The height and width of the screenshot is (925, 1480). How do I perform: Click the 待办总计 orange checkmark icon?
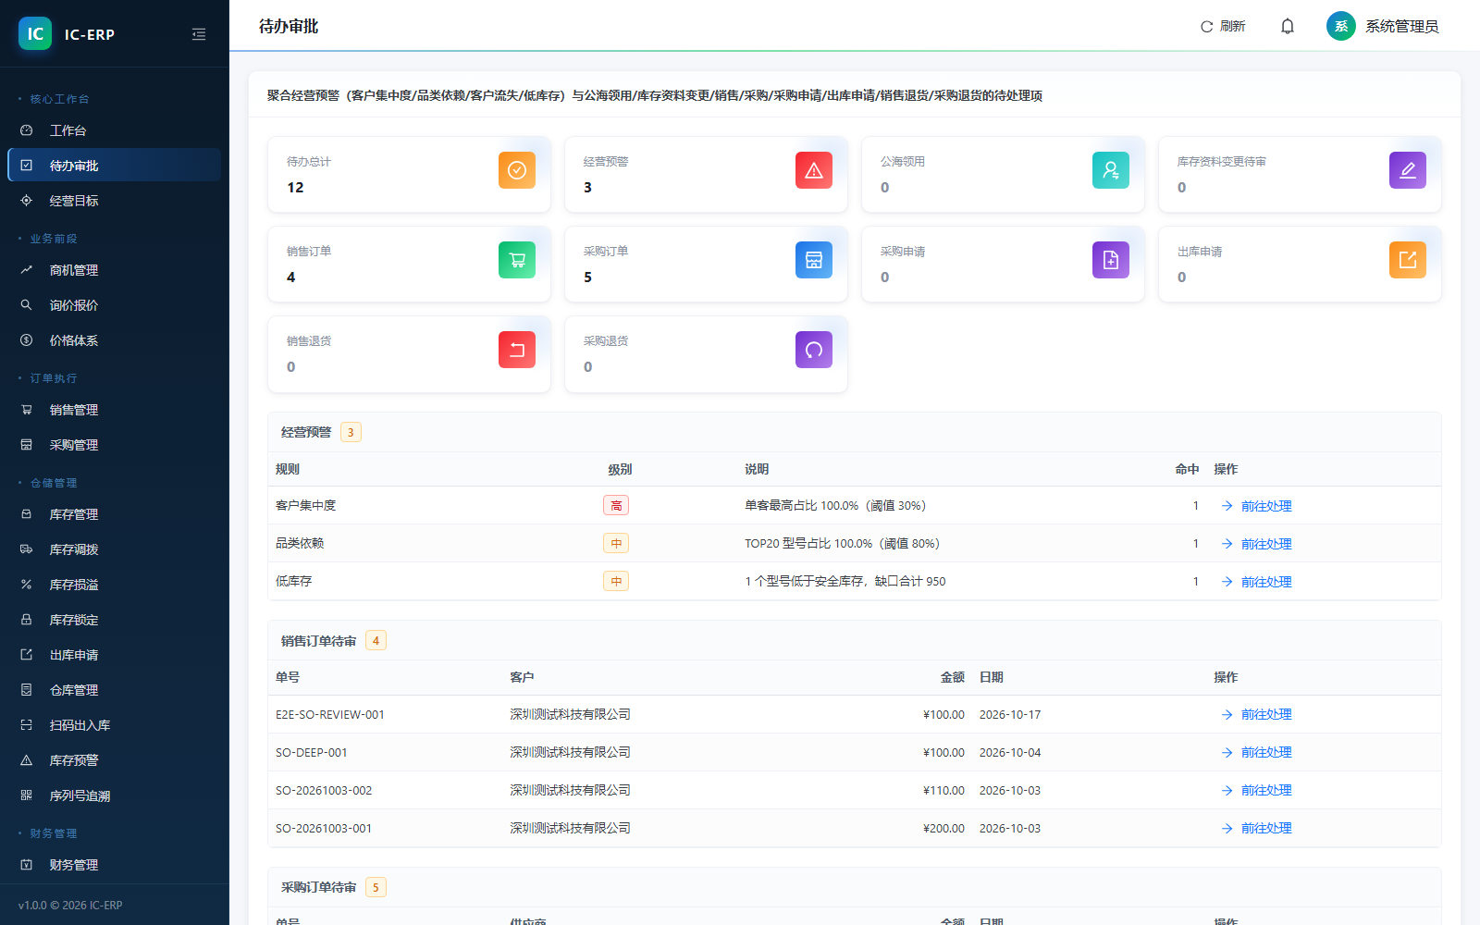pos(517,170)
